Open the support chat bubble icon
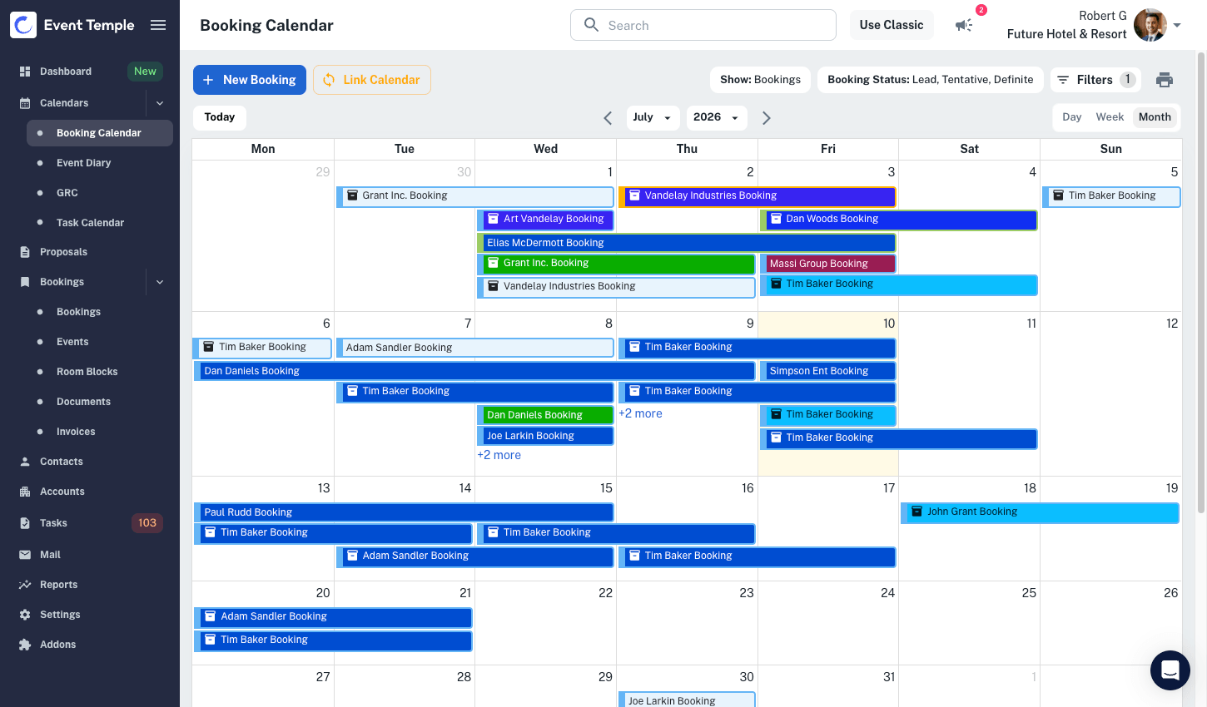 pos(1170,670)
